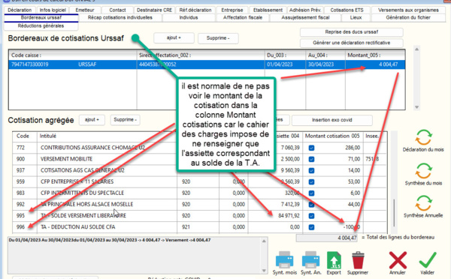451x279 pixels.
Task: Toggle checkbox on row 983 CFP Intermittents
Action: coord(311,193)
